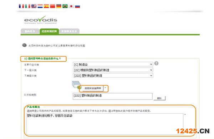Switch language using the Russian flag

pyautogui.click(x=77, y=6)
